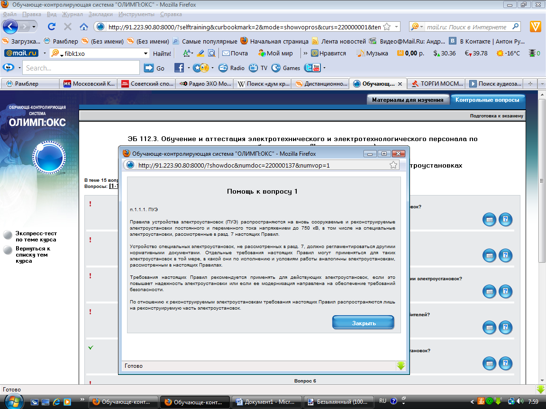Expand the @mail.ru logo dropdown arrow
546x409 pixels.
coord(45,53)
